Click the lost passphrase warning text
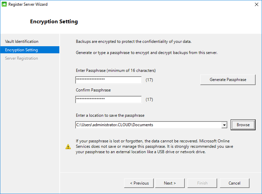 [154, 146]
